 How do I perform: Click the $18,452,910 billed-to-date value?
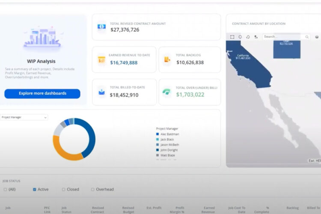point(124,95)
